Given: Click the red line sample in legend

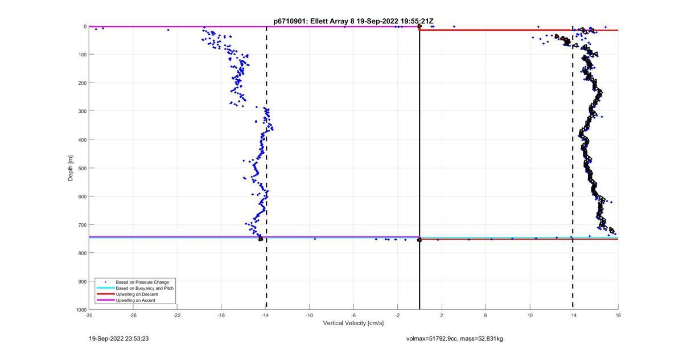Looking at the screenshot, I should [105, 294].
